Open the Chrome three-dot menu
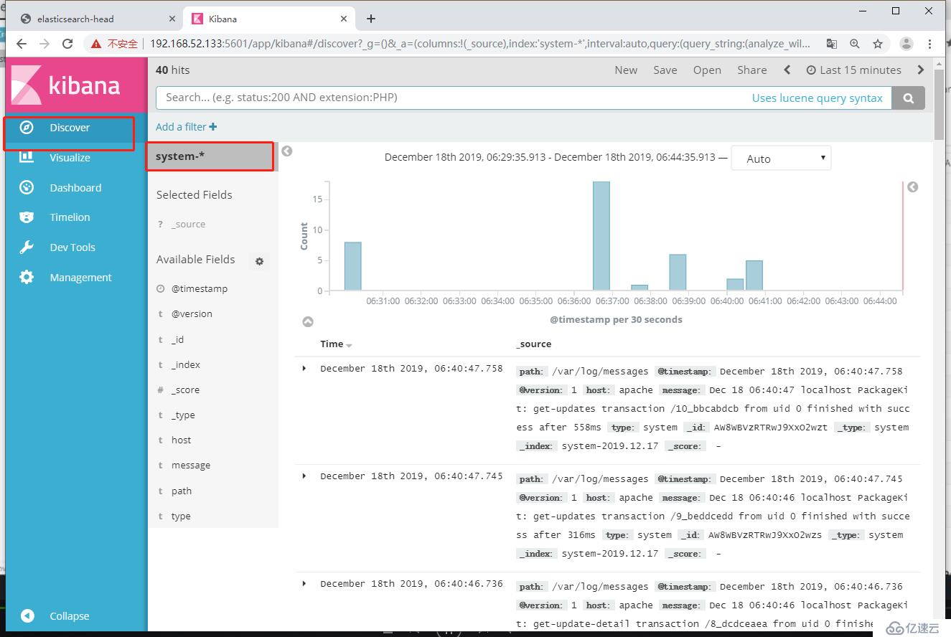Screen dimensions: 951x637 click(x=930, y=44)
